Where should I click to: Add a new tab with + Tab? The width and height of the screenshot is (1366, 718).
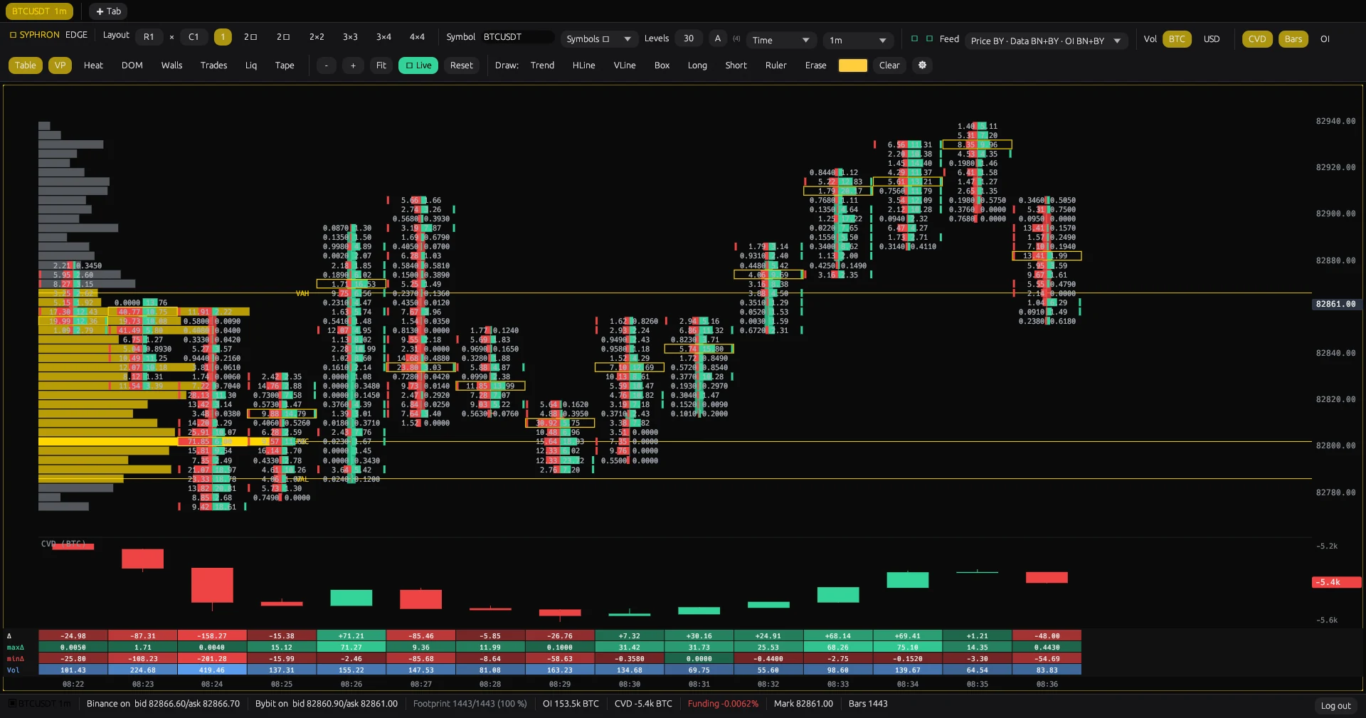[108, 11]
